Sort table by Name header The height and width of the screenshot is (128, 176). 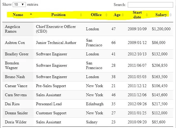coord(18,15)
